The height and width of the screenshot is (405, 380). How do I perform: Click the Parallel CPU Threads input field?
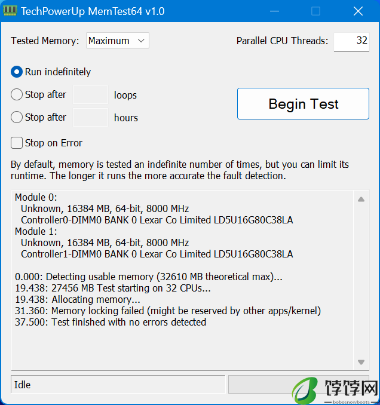tap(351, 42)
